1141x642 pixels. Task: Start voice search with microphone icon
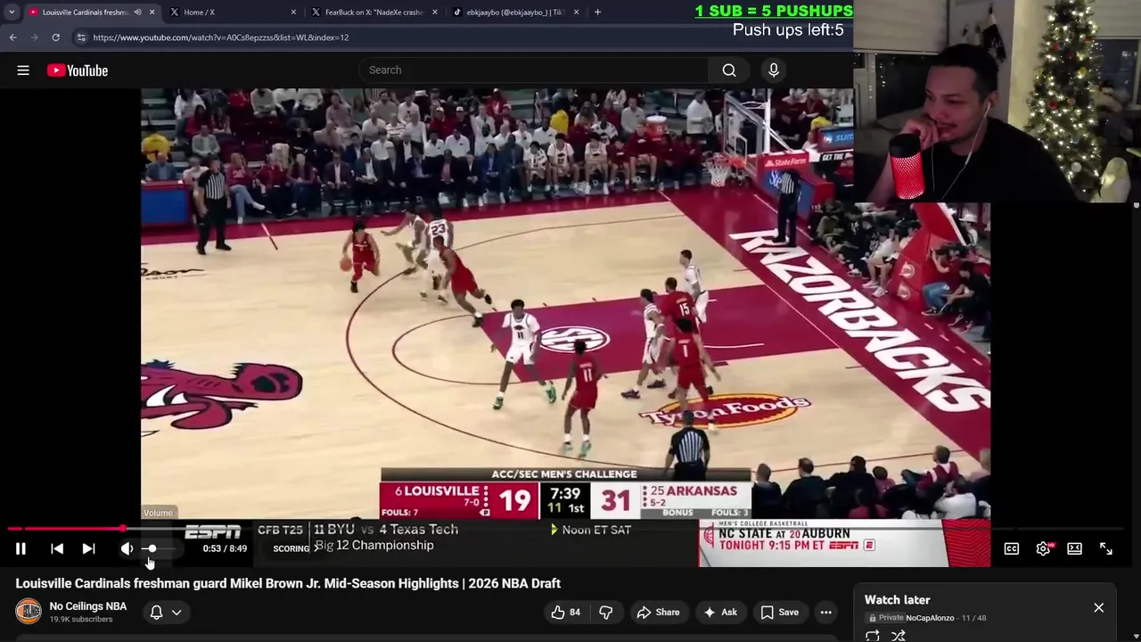pyautogui.click(x=774, y=70)
